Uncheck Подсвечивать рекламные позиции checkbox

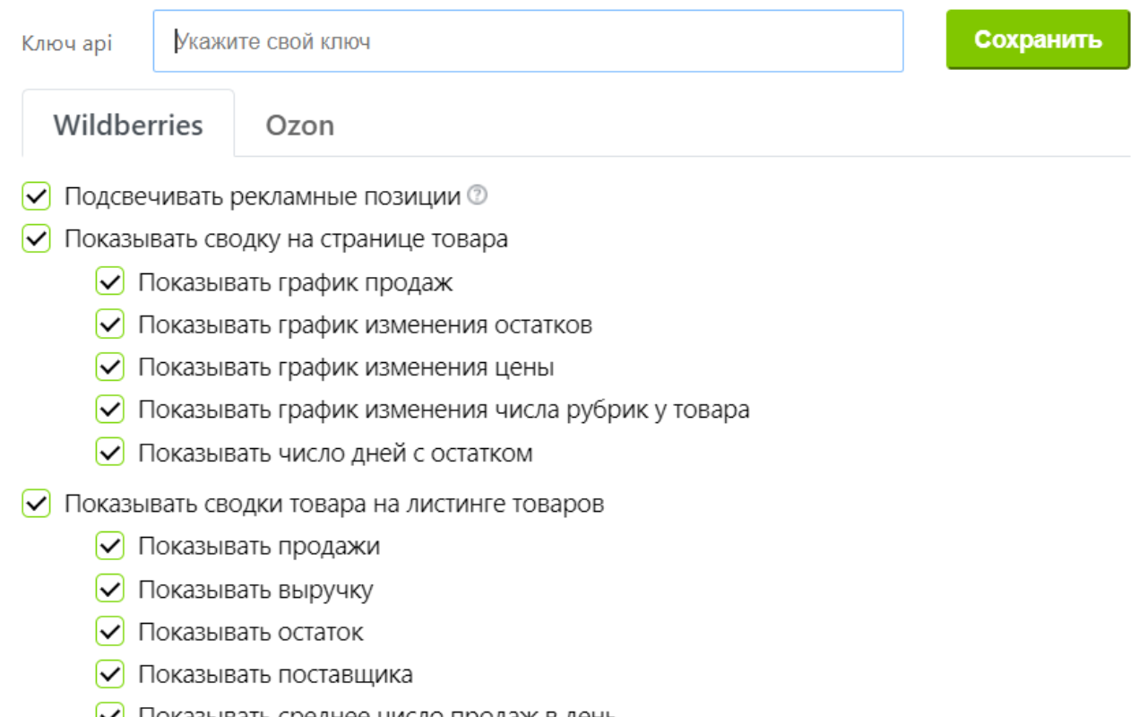[x=36, y=196]
